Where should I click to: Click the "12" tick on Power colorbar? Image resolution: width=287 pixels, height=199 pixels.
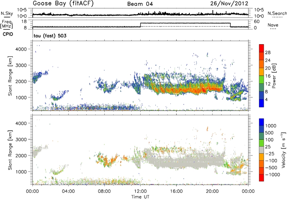click(268, 84)
